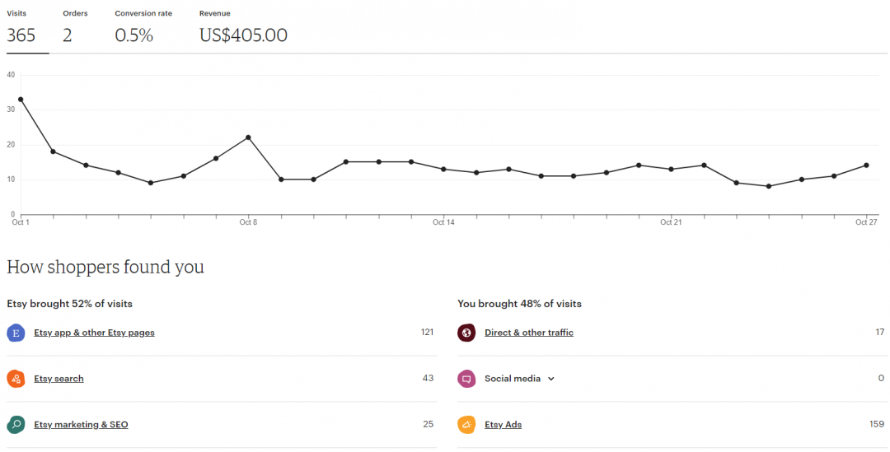
Task: Click the Oct 8 peak data point
Action: point(248,137)
